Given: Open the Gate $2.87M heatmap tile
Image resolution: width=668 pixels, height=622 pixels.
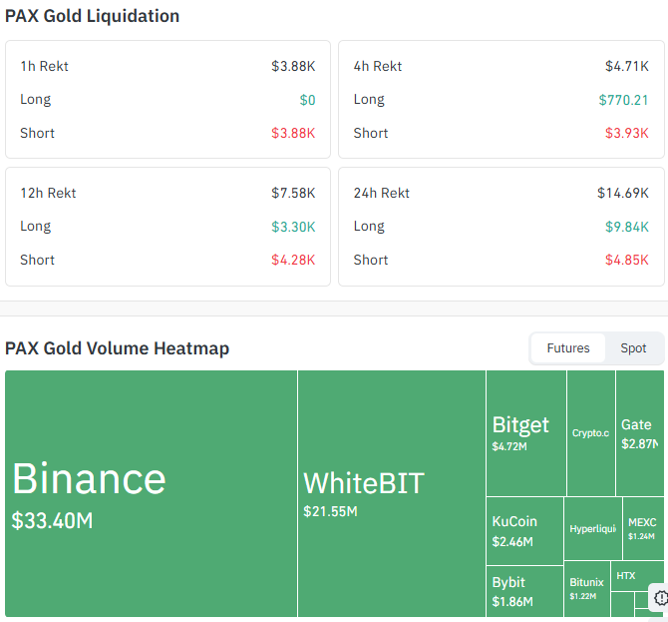Looking at the screenshot, I should pos(640,433).
